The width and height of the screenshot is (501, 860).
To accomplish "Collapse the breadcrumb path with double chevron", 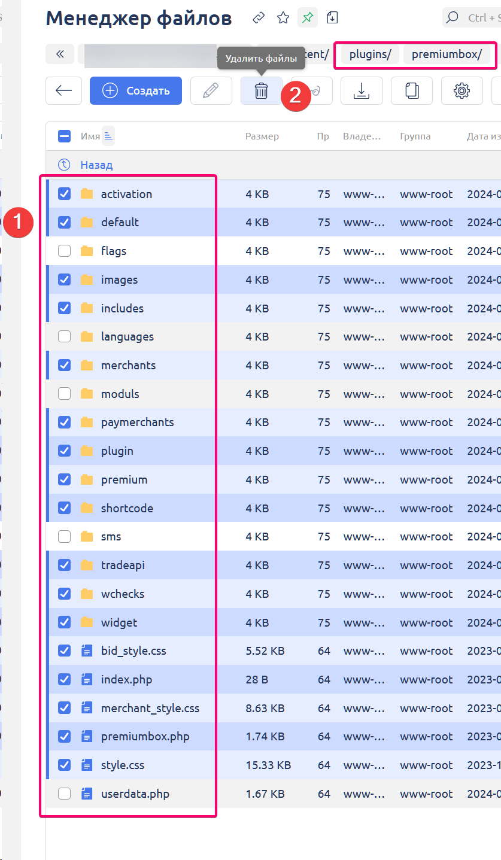I will (x=60, y=54).
